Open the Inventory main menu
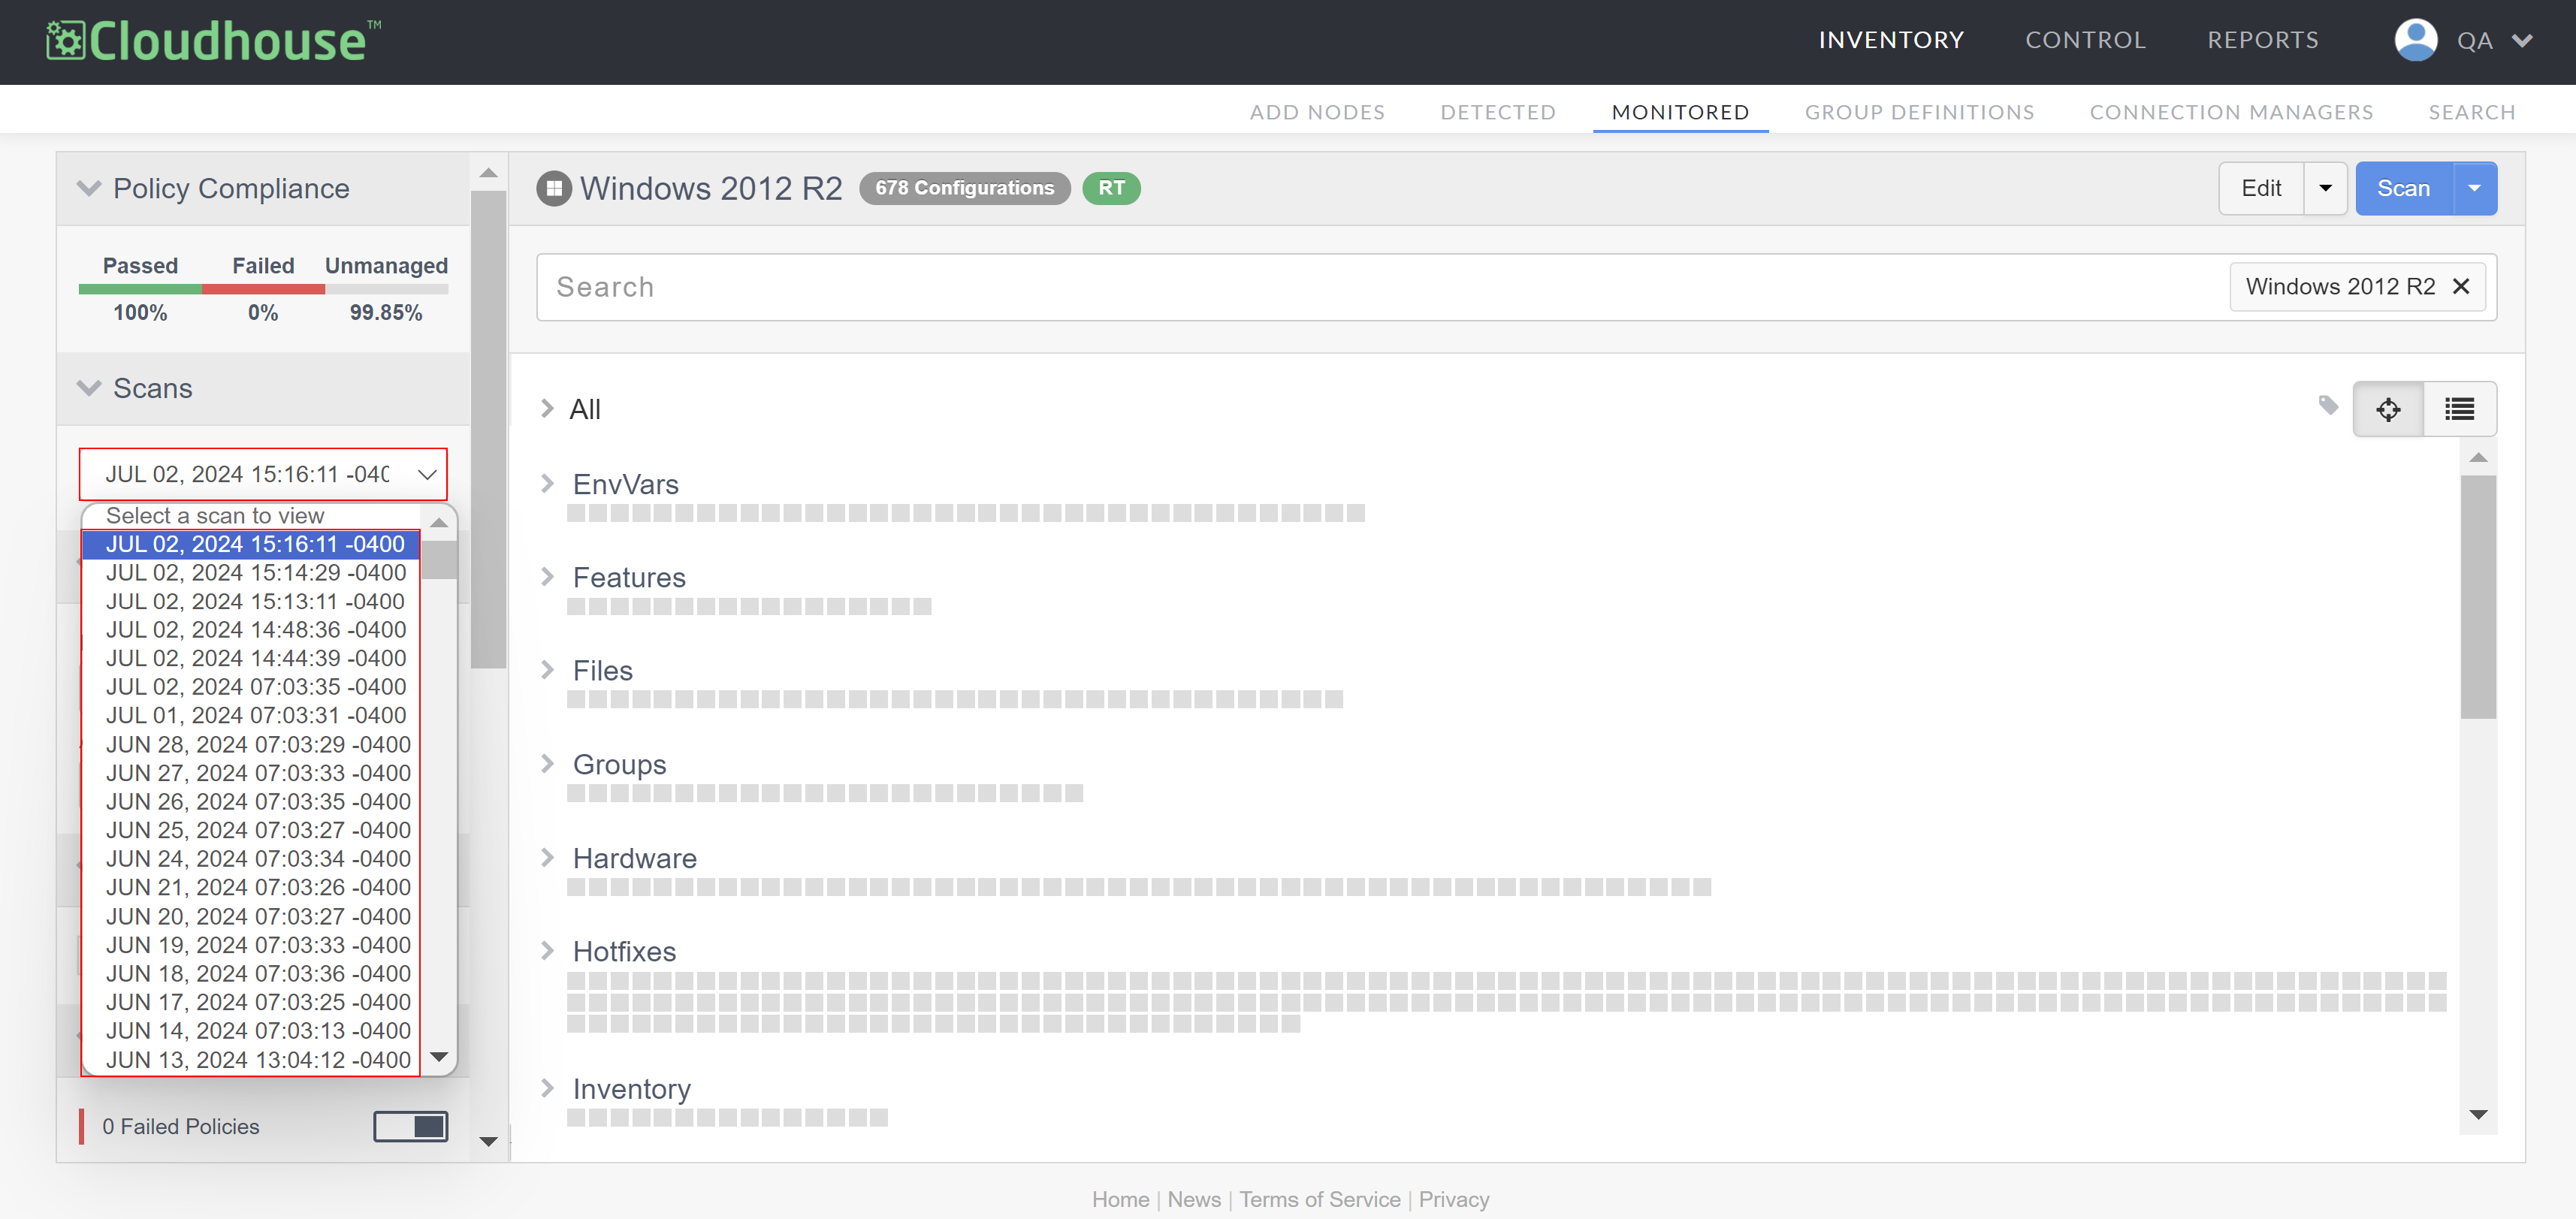The height and width of the screenshot is (1219, 2576). (x=1891, y=40)
